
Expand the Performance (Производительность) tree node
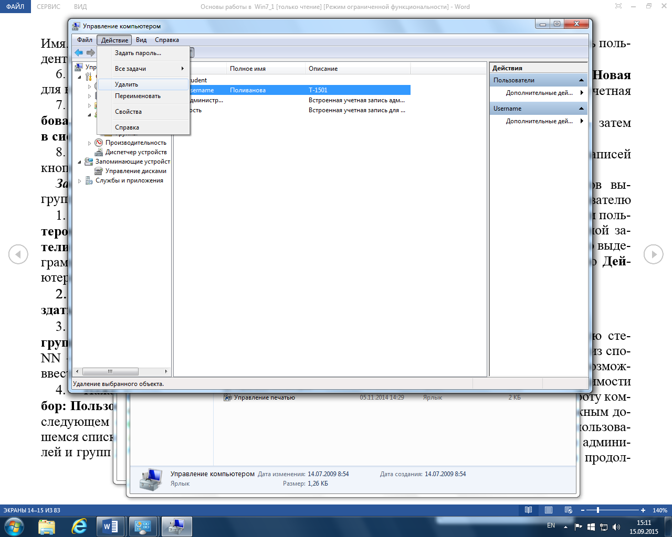click(x=89, y=143)
